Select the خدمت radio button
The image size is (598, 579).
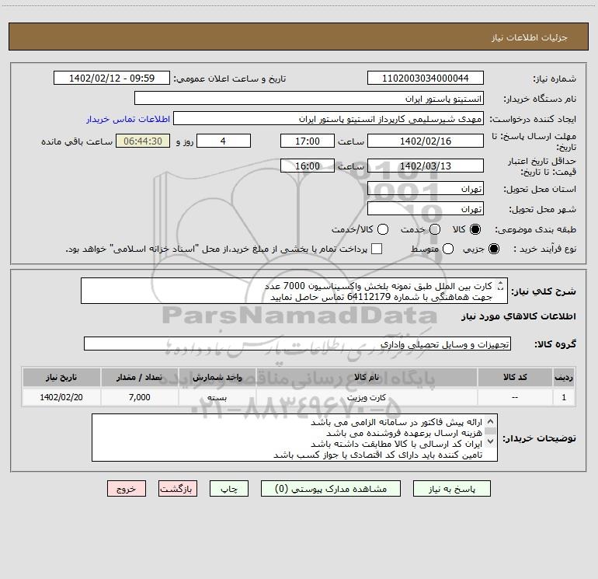(x=435, y=229)
